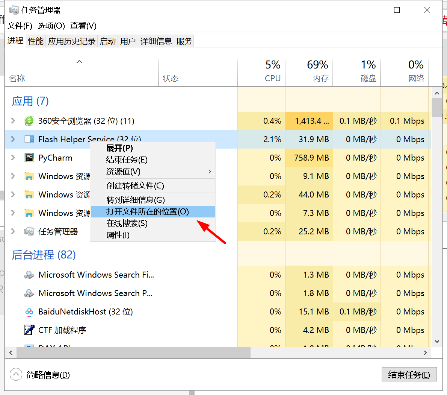Sort by the 网络 column header

(x=405, y=73)
